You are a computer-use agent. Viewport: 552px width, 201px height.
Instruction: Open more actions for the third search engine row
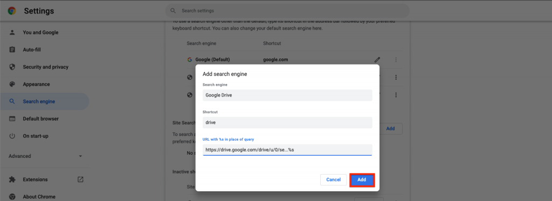[396, 95]
